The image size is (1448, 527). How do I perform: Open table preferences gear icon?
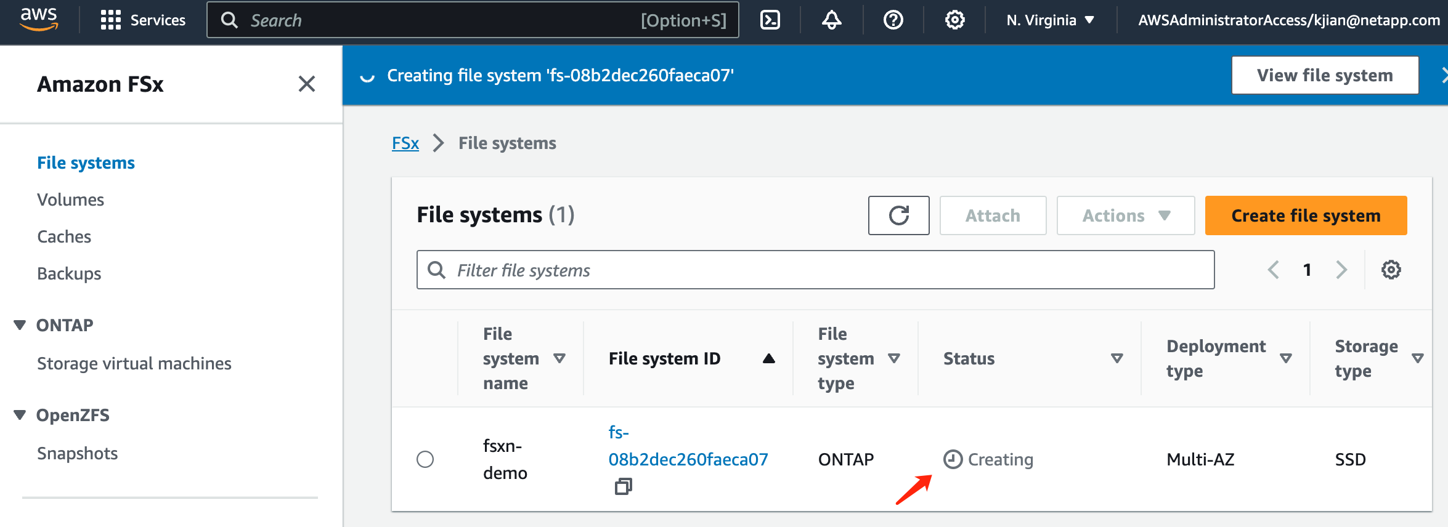1391,270
